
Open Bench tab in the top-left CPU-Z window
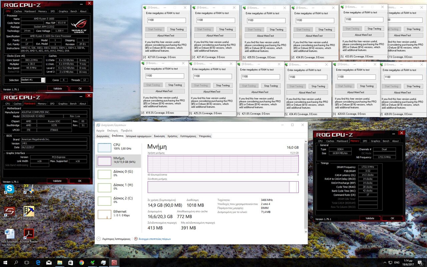pyautogui.click(x=73, y=11)
